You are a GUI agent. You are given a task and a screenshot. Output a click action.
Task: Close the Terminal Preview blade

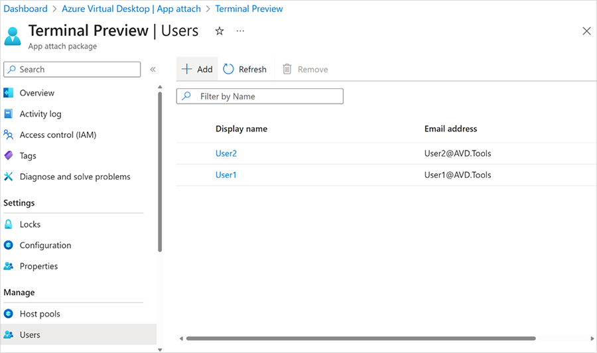pos(587,31)
